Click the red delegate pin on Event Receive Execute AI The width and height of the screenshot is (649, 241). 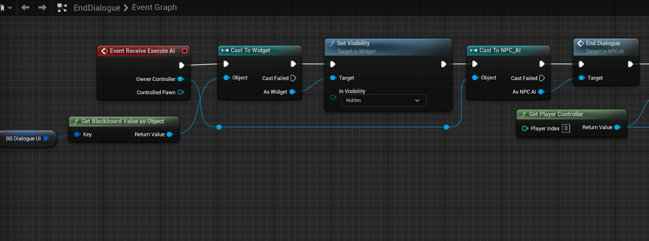click(185, 51)
